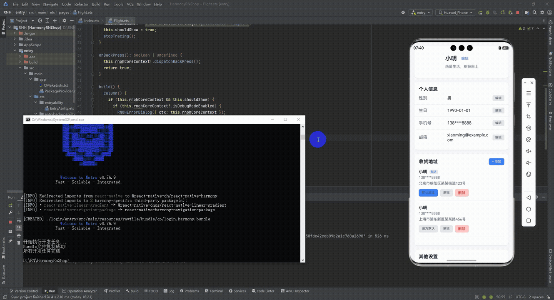Click Expand All icon in Project panel header
Screen dimensions: 554x300
(x=47, y=20)
